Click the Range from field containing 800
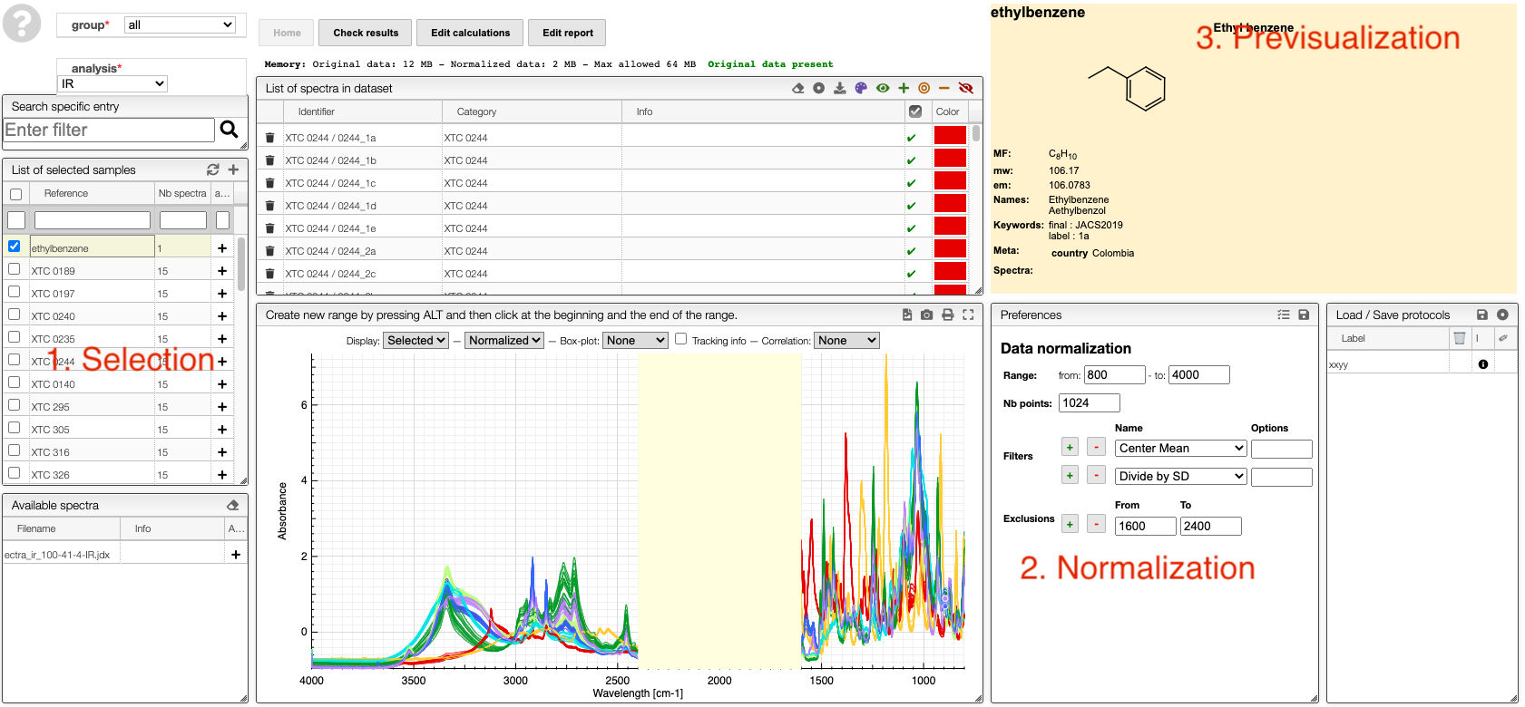The width and height of the screenshot is (1525, 707). [x=1115, y=374]
